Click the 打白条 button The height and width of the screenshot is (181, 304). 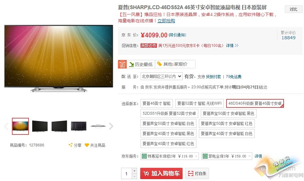pyautogui.click(x=197, y=173)
